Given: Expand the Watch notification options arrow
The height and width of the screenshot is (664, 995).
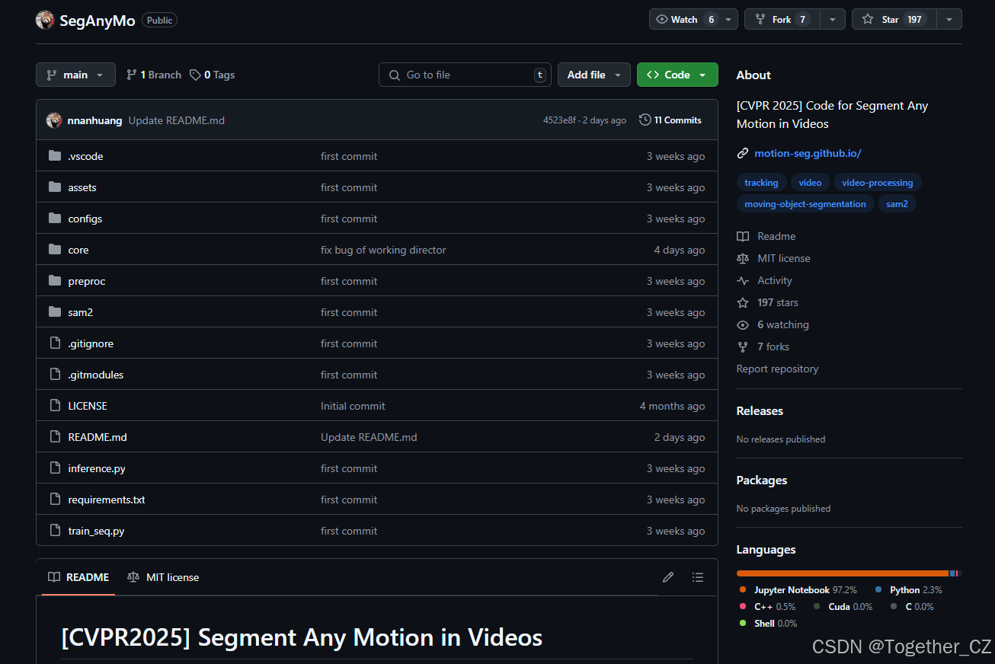Looking at the screenshot, I should tap(729, 19).
